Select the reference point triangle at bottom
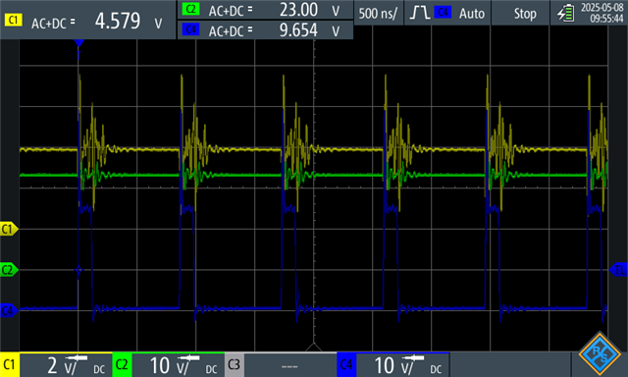Screen dimensions: 628x377 pos(314,348)
